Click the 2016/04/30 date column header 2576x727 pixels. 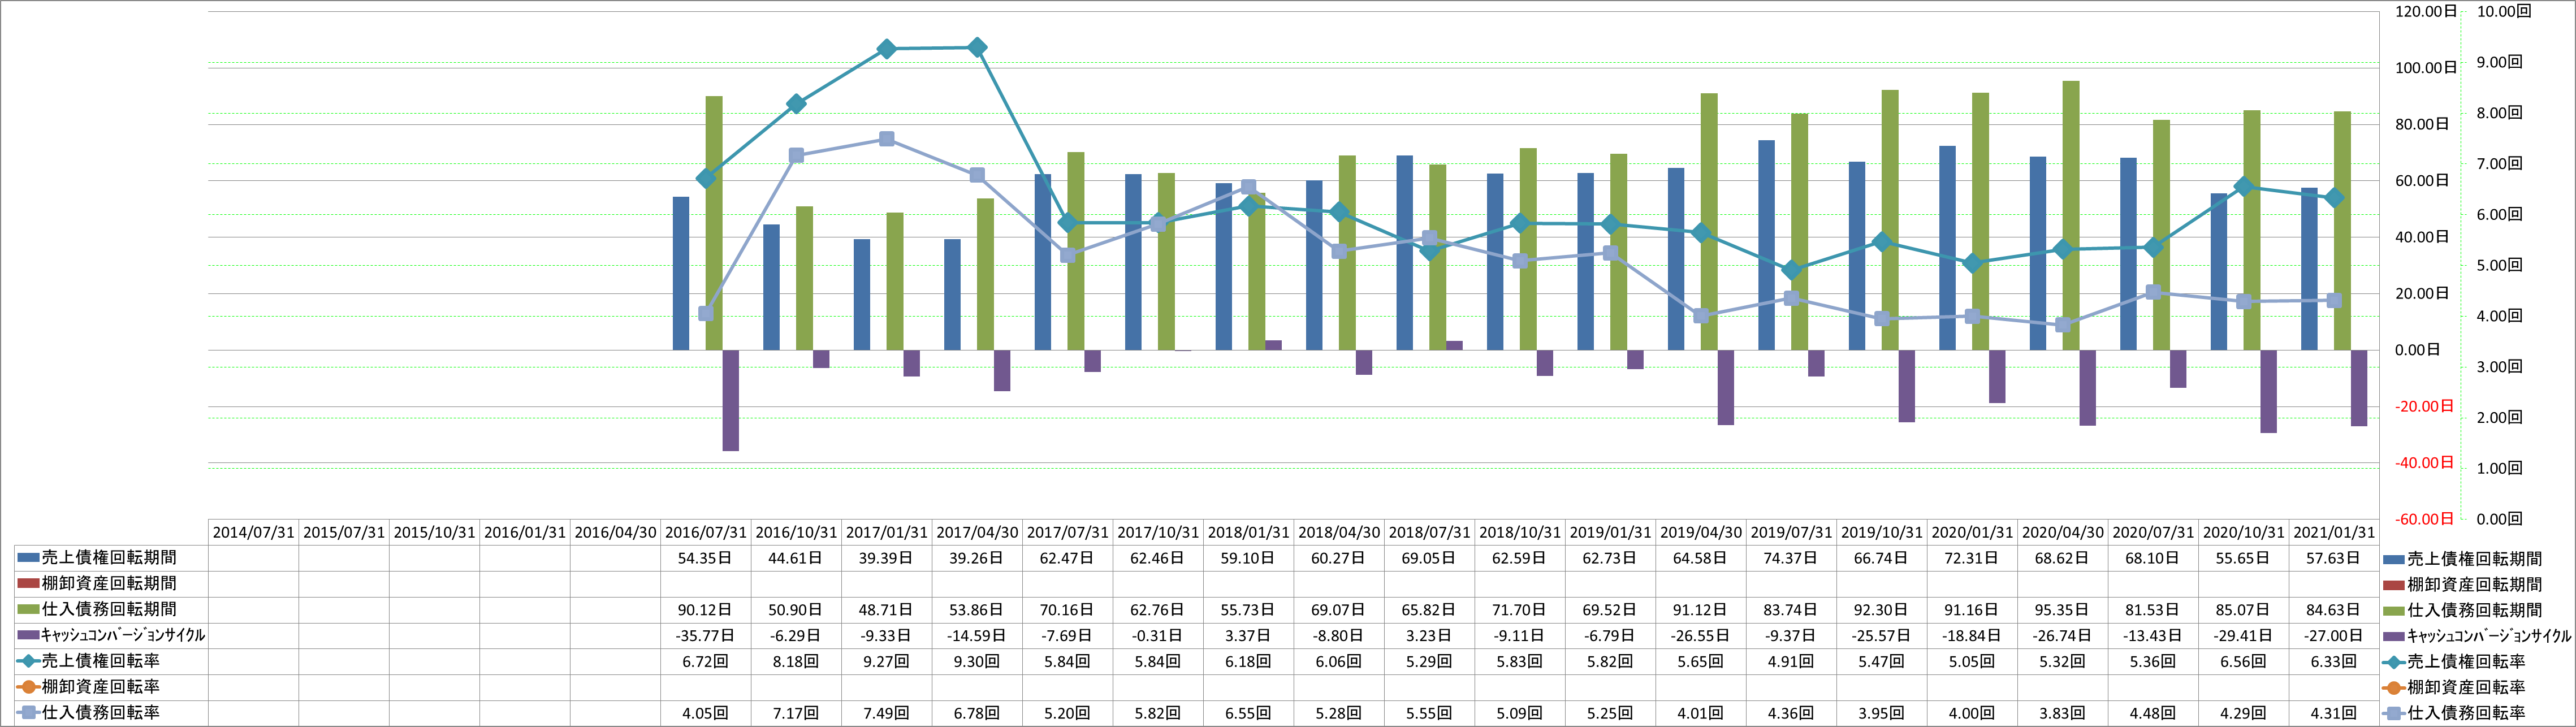pos(615,533)
